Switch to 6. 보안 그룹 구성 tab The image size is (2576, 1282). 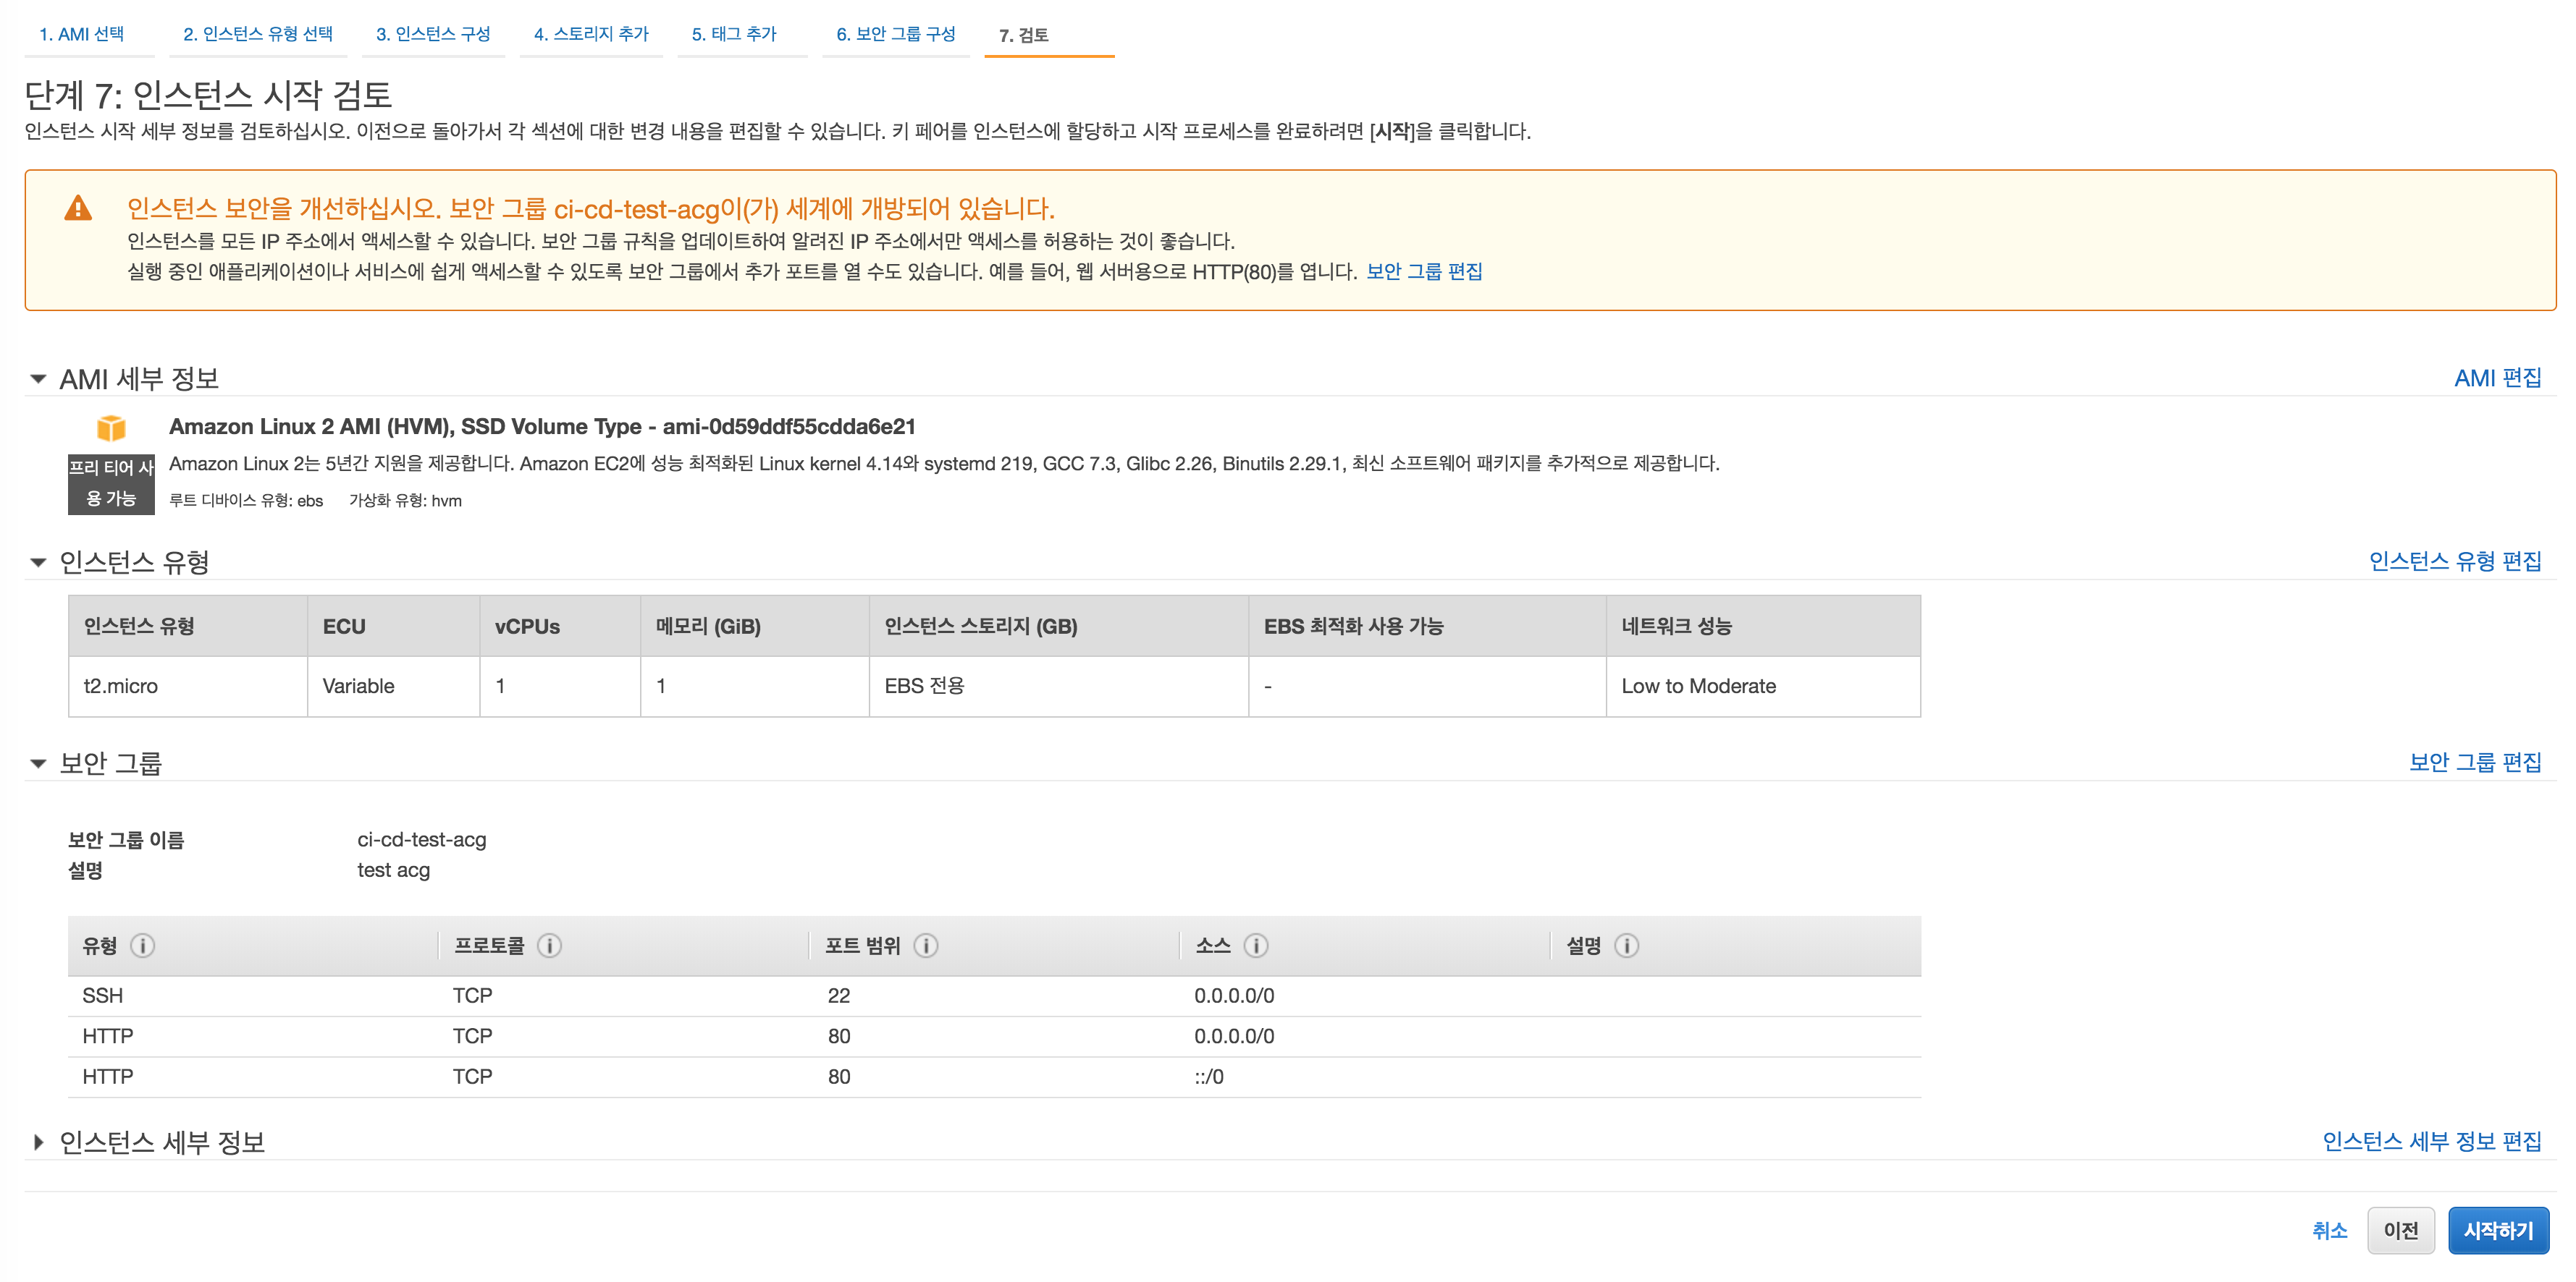tap(895, 34)
